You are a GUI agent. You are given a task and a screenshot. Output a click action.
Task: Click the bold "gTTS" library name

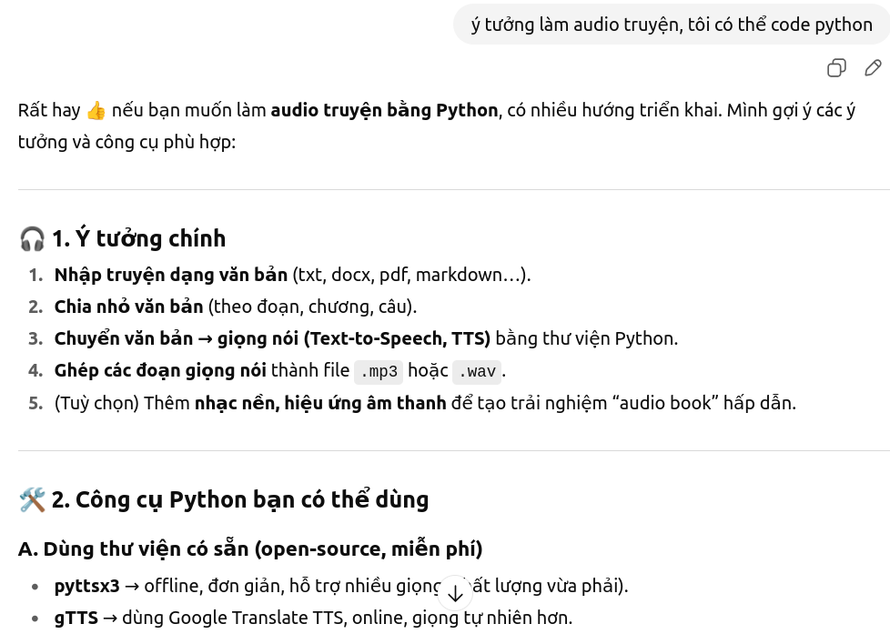76,618
